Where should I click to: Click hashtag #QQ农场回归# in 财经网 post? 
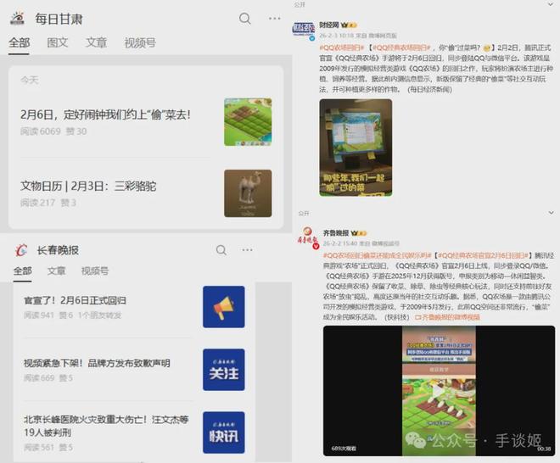click(x=341, y=47)
